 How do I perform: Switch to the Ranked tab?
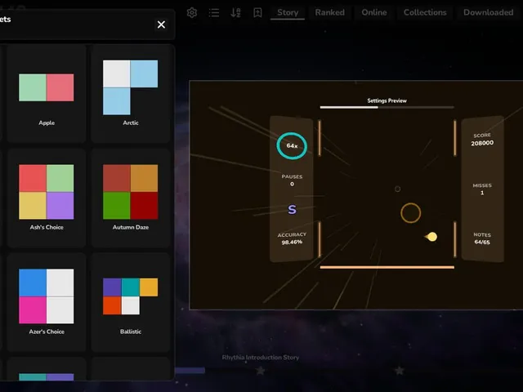tap(329, 13)
